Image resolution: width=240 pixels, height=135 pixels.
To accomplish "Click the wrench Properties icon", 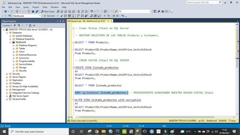I will (159, 12).
